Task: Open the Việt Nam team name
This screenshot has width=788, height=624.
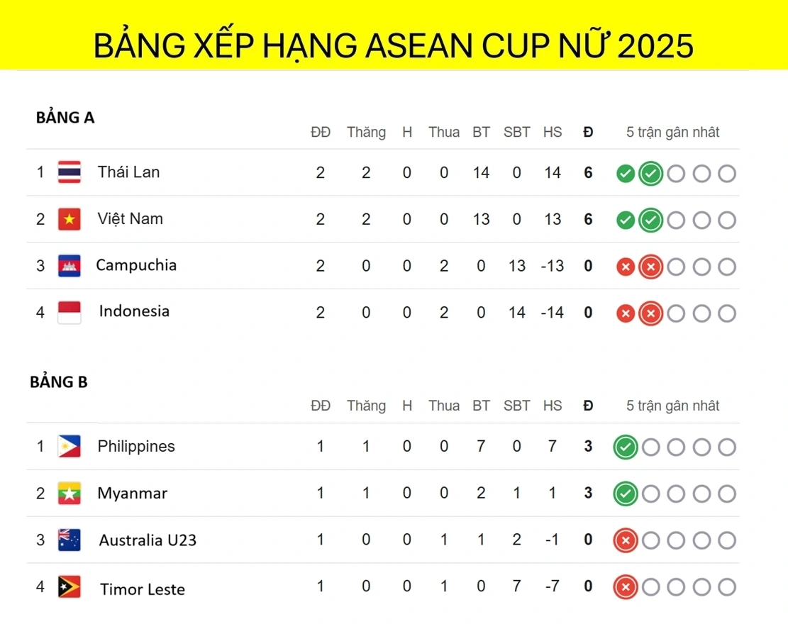Action: coord(131,219)
